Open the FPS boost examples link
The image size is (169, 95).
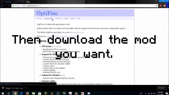pyautogui.click(x=56, y=46)
